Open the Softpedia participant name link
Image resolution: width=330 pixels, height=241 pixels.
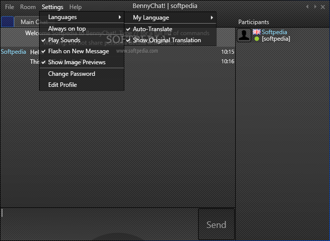click(x=274, y=32)
